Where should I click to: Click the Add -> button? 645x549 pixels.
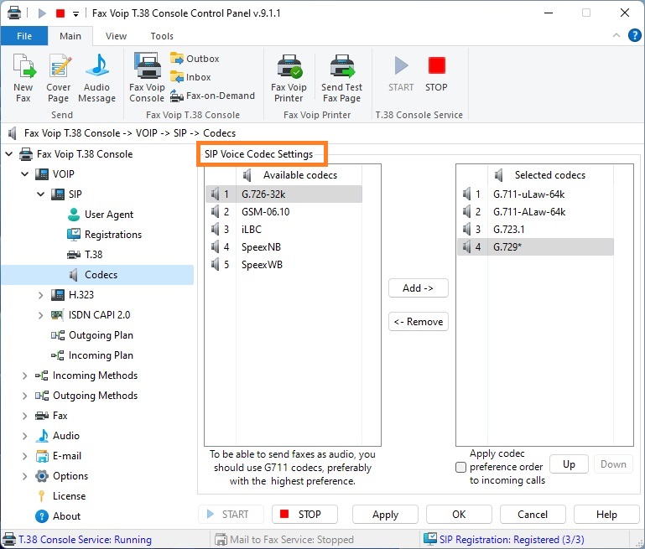point(418,288)
